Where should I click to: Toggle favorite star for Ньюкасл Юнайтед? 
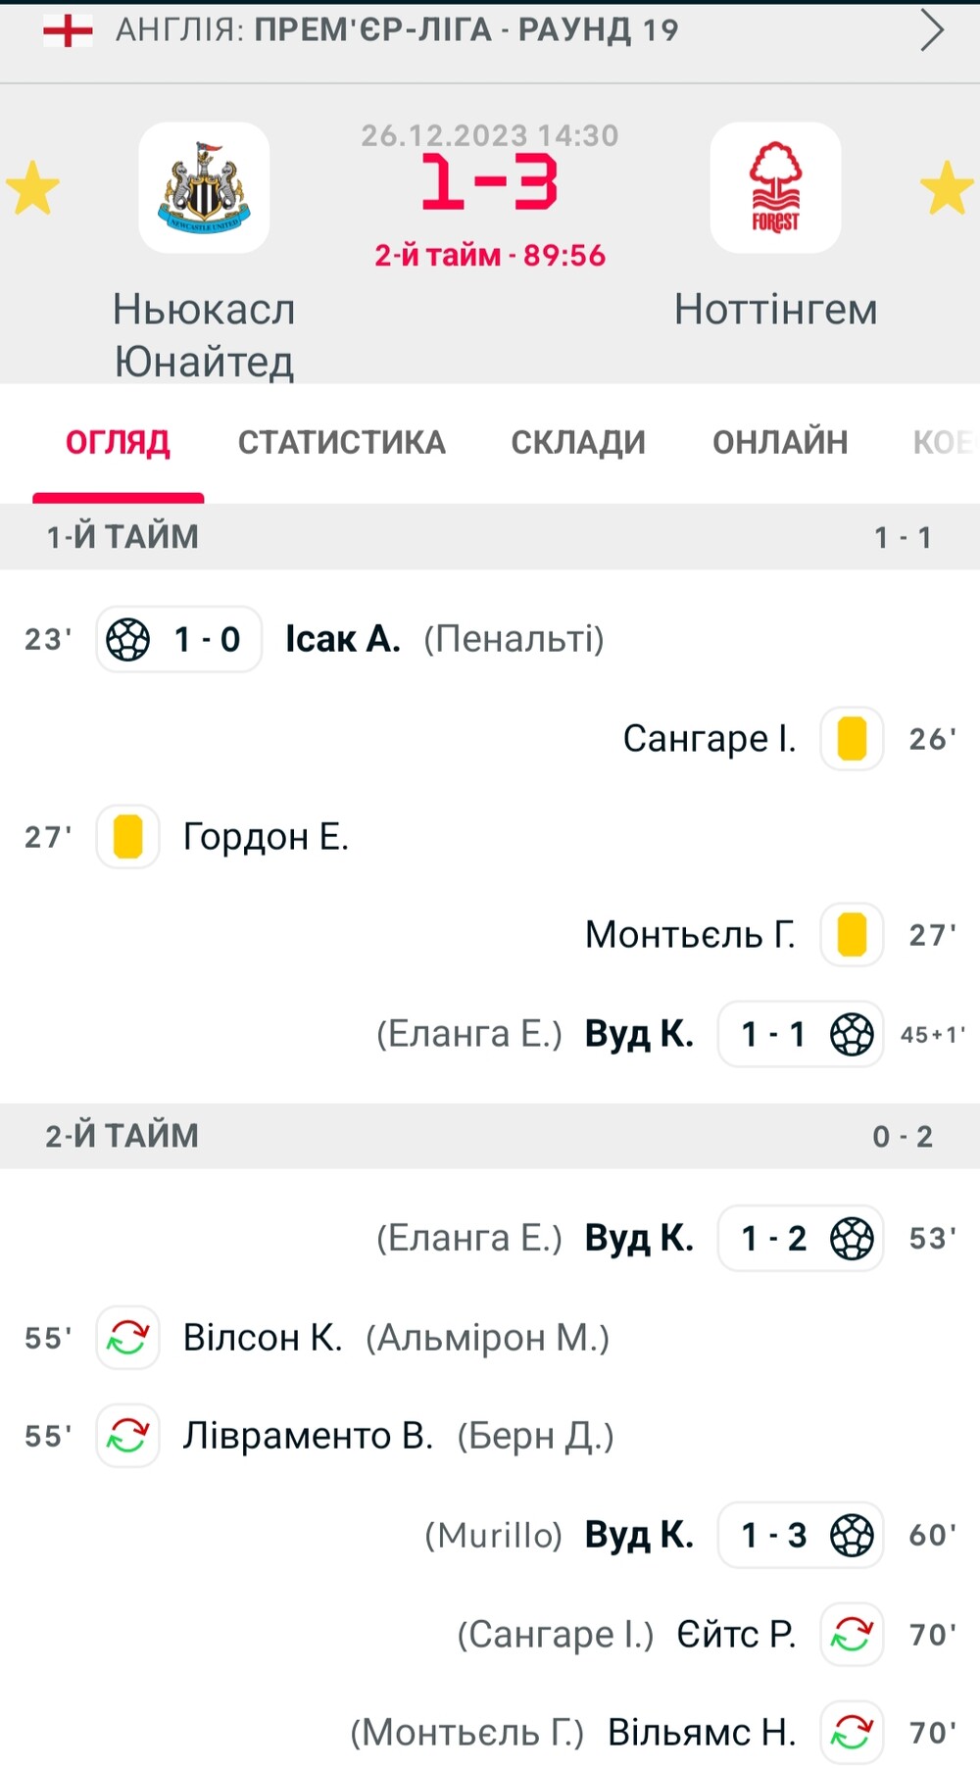click(32, 188)
